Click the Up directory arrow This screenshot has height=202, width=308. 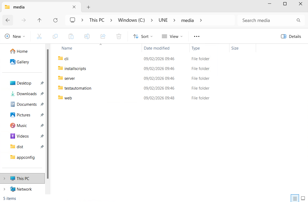click(39, 20)
